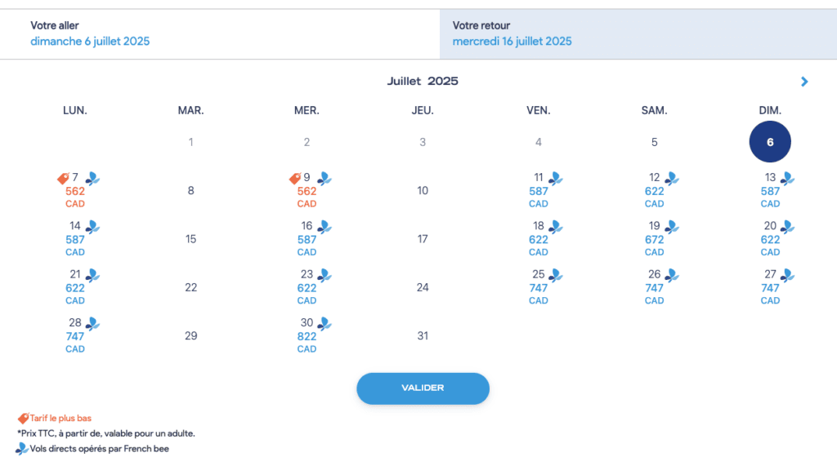Screen dimensions: 837x457
Task: Select July 21 fare of 622 CAD
Action: pos(75,287)
